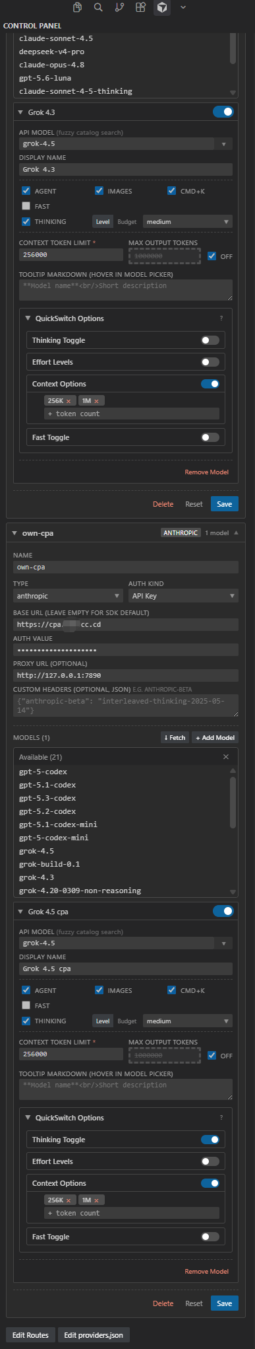Check FAST checkbox for Grok 4.3
255x1349 pixels.
click(26, 206)
